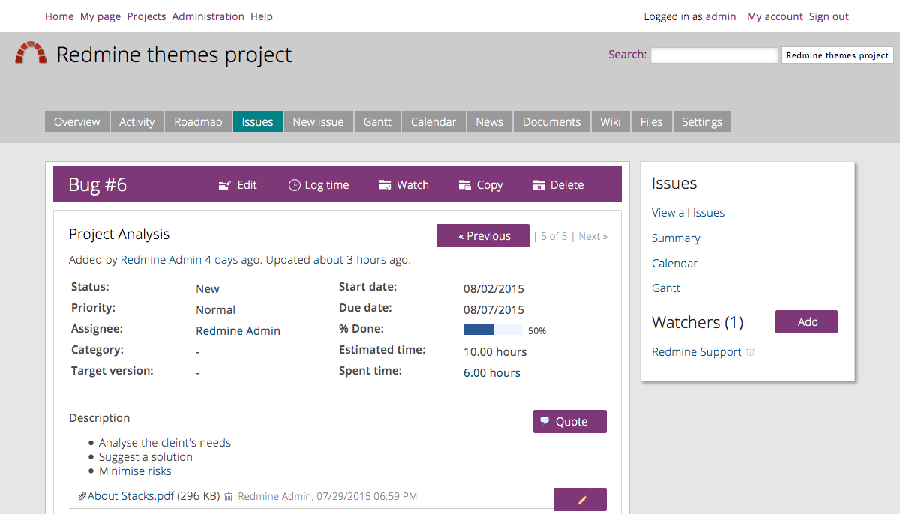Image resolution: width=900 pixels, height=514 pixels.
Task: Click the Priority value 'Normal'
Action: 216,310
